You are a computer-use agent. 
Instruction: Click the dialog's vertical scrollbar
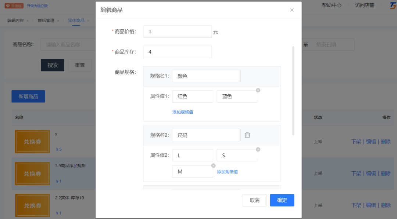click(293, 91)
